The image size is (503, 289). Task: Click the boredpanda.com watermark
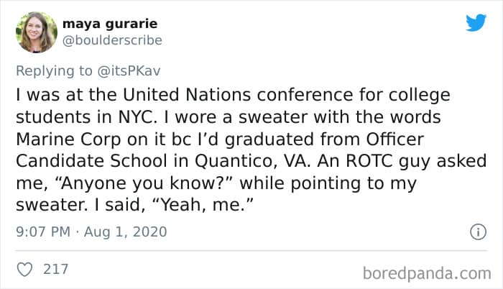pyautogui.click(x=425, y=272)
